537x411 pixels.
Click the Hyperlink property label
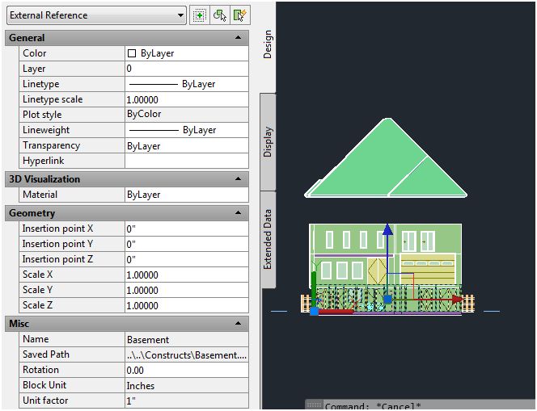[43, 161]
